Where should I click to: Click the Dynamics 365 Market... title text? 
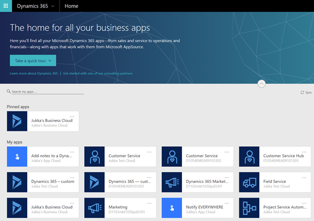pyautogui.click(x=207, y=181)
